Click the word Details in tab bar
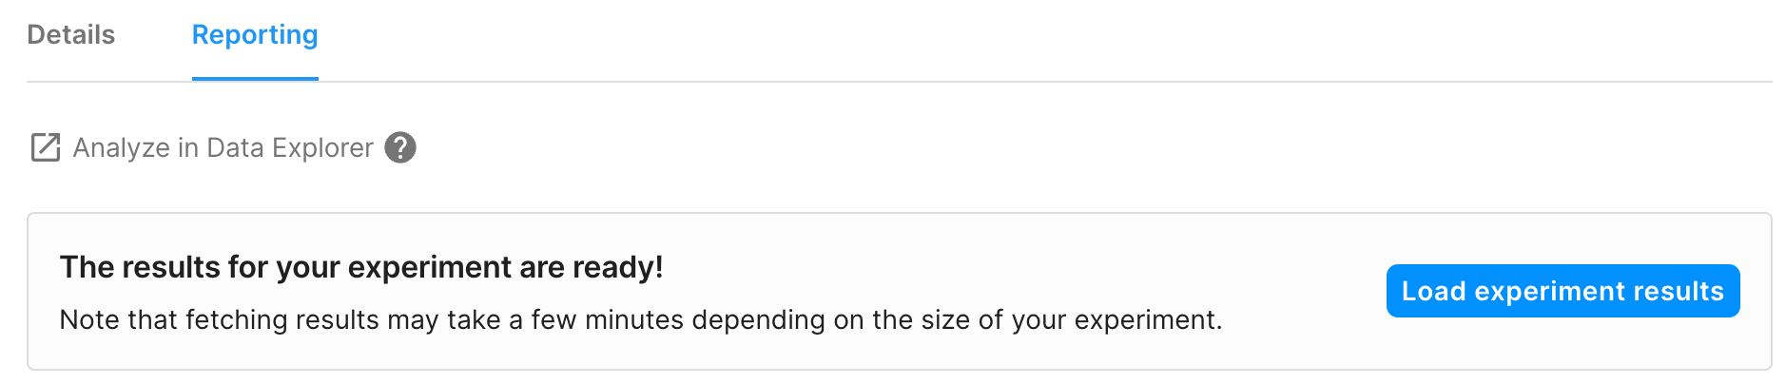 pyautogui.click(x=71, y=35)
